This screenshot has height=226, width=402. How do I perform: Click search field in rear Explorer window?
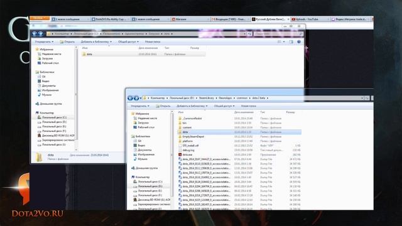click(x=278, y=33)
